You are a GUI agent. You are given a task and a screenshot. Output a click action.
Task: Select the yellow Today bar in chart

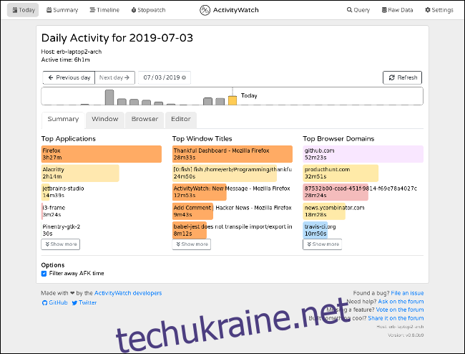(x=232, y=100)
